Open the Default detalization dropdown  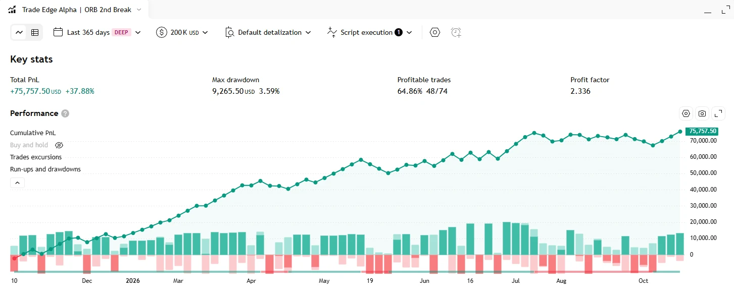point(268,32)
